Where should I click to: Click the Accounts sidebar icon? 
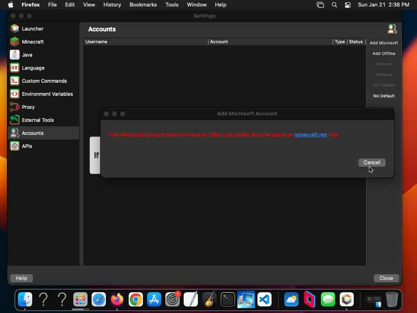15,133
